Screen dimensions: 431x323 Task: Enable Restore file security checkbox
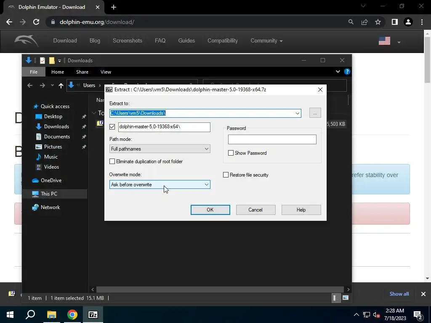(226, 175)
